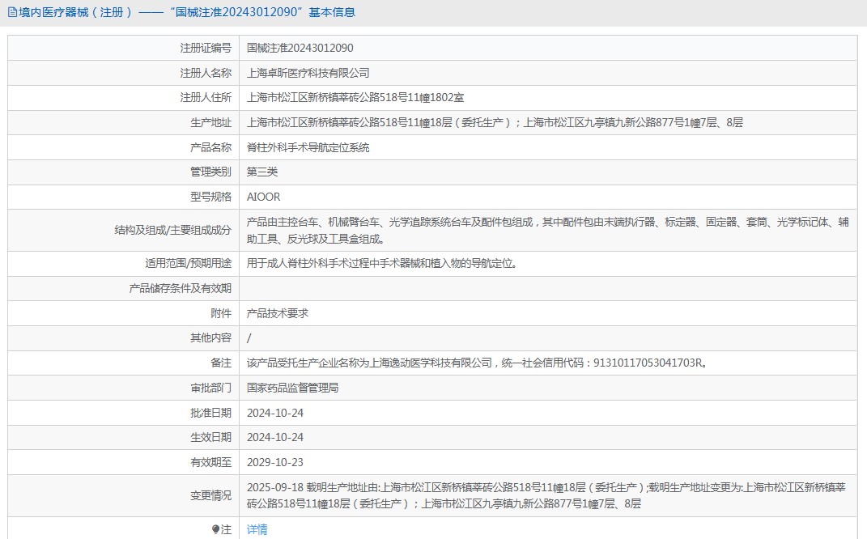Select attachment value 产品技术要求
Image resolution: width=867 pixels, height=539 pixels.
tap(278, 313)
